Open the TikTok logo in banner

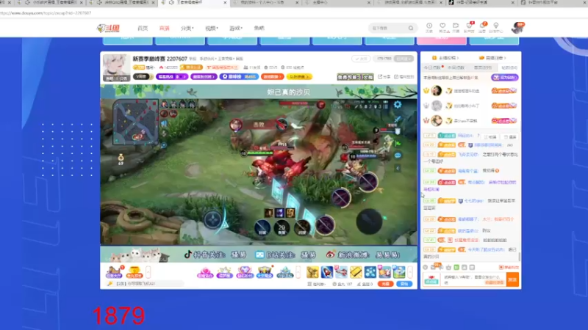coord(188,254)
